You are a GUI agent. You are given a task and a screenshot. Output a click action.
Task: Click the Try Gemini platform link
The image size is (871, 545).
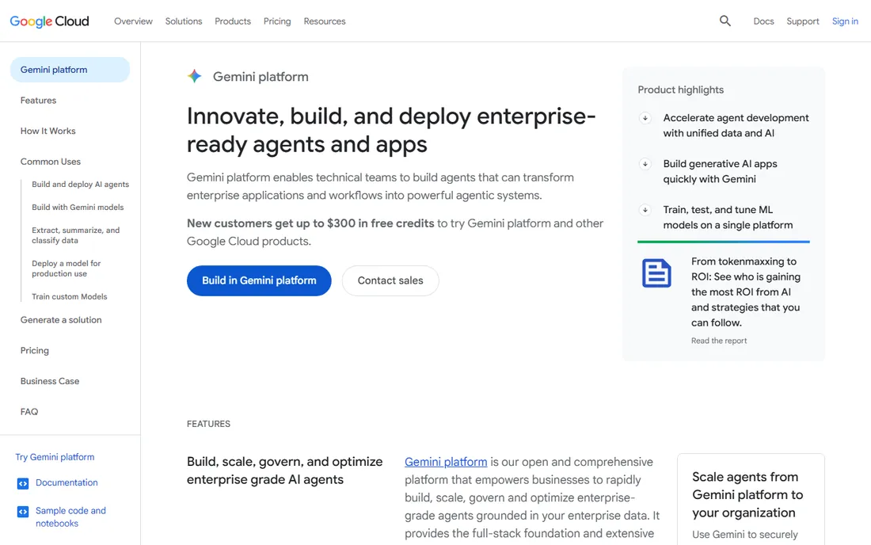55,456
